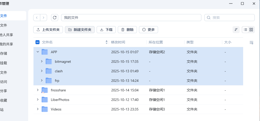Click the bitmagnet folder icon

pyautogui.click(x=49, y=62)
